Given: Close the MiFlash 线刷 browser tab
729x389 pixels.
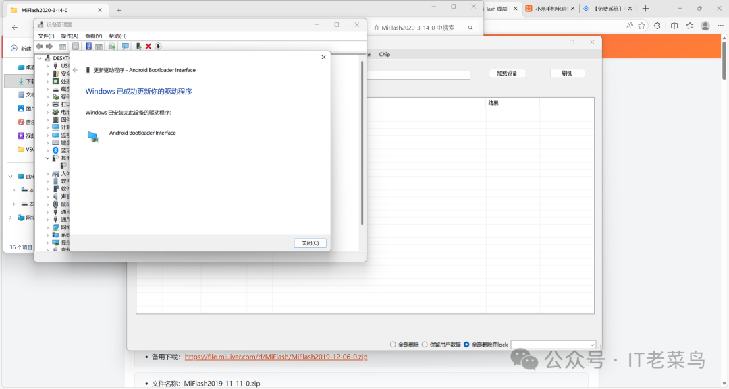Looking at the screenshot, I should 515,9.
